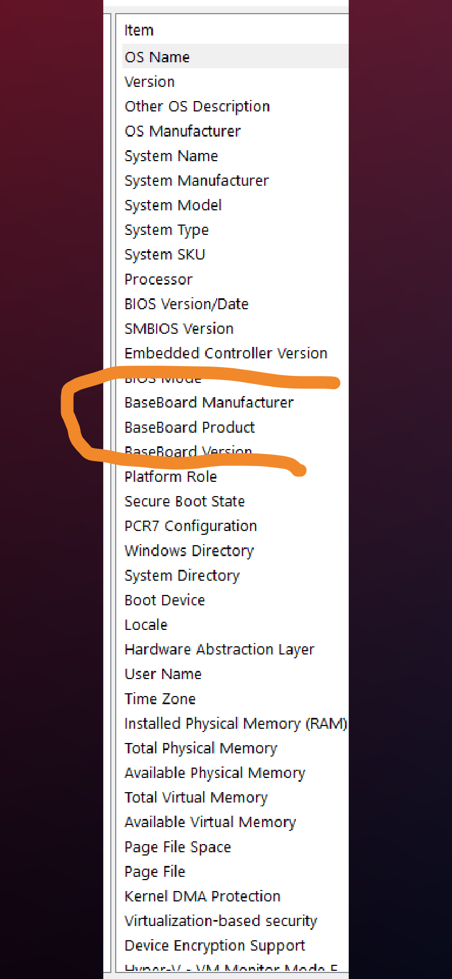Click the Item column header
Screen dimensions: 452x979
coord(139,30)
